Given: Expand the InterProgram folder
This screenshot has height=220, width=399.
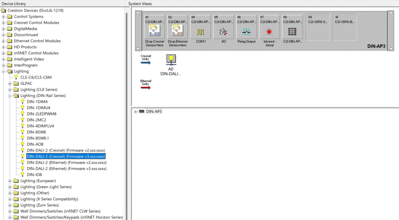Looking at the screenshot, I should pos(3,65).
